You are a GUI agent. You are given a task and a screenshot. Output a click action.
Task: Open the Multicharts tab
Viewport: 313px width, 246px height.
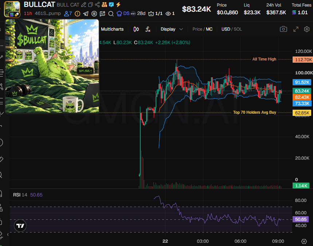(x=112, y=29)
